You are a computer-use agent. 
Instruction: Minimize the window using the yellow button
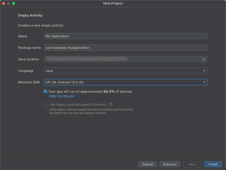(x=9, y=4)
